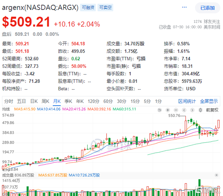Click the 1274 球友关注 followers text
This screenshot has height=196, width=223.
tap(207, 22)
